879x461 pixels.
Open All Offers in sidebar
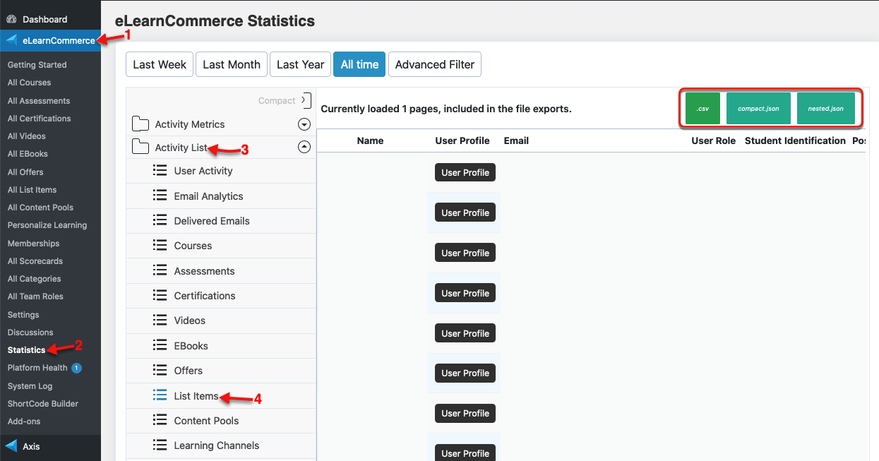[x=25, y=172]
